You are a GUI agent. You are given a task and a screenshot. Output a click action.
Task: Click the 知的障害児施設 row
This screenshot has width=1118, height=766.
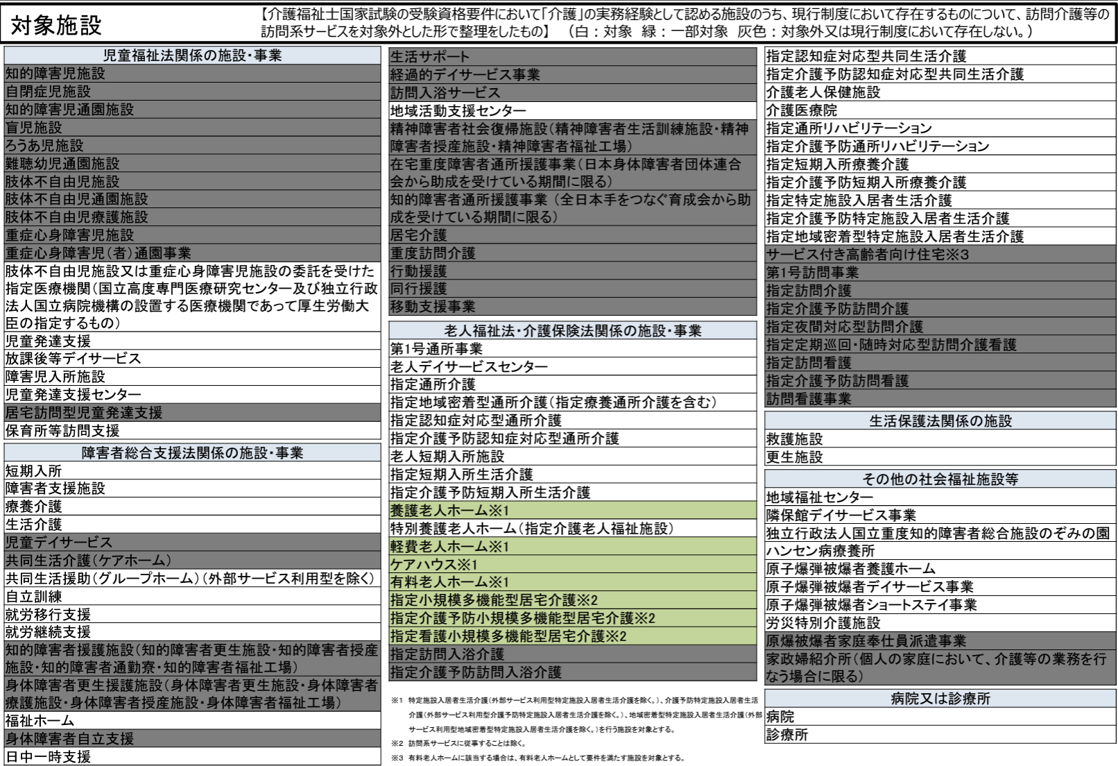point(192,74)
